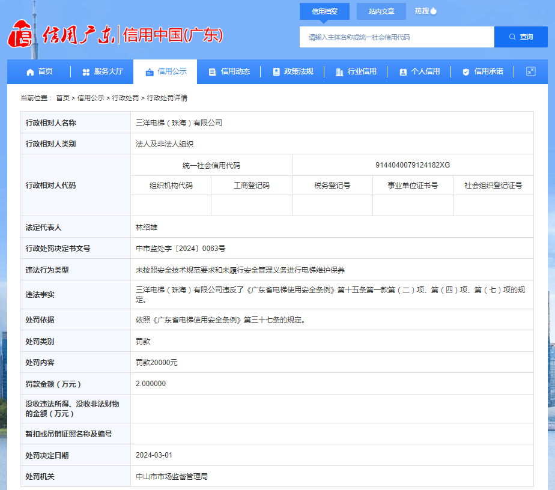Click the 罚款金额（万元） row label
This screenshot has height=490, width=555.
pos(53,384)
